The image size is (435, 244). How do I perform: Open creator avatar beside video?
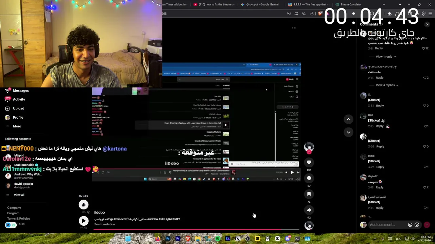coord(309,147)
